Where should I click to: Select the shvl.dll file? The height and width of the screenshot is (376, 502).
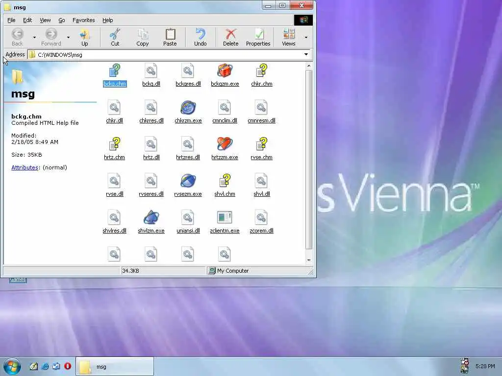[x=262, y=186]
